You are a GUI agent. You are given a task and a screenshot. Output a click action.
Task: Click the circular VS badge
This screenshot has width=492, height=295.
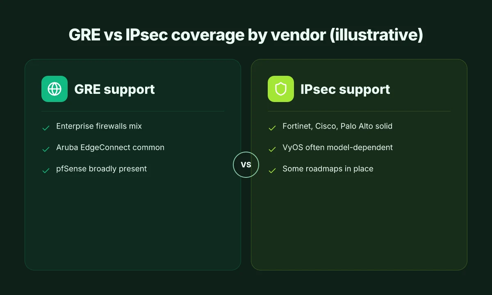(x=246, y=165)
